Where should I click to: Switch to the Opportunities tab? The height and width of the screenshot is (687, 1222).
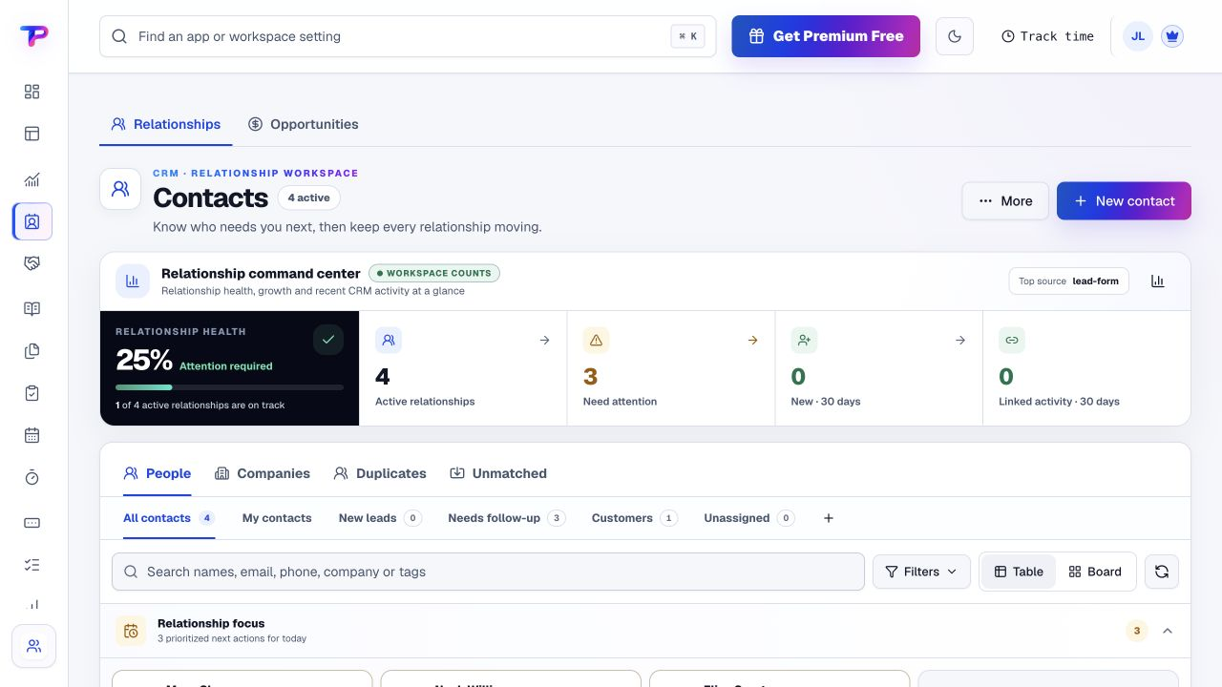click(x=304, y=124)
